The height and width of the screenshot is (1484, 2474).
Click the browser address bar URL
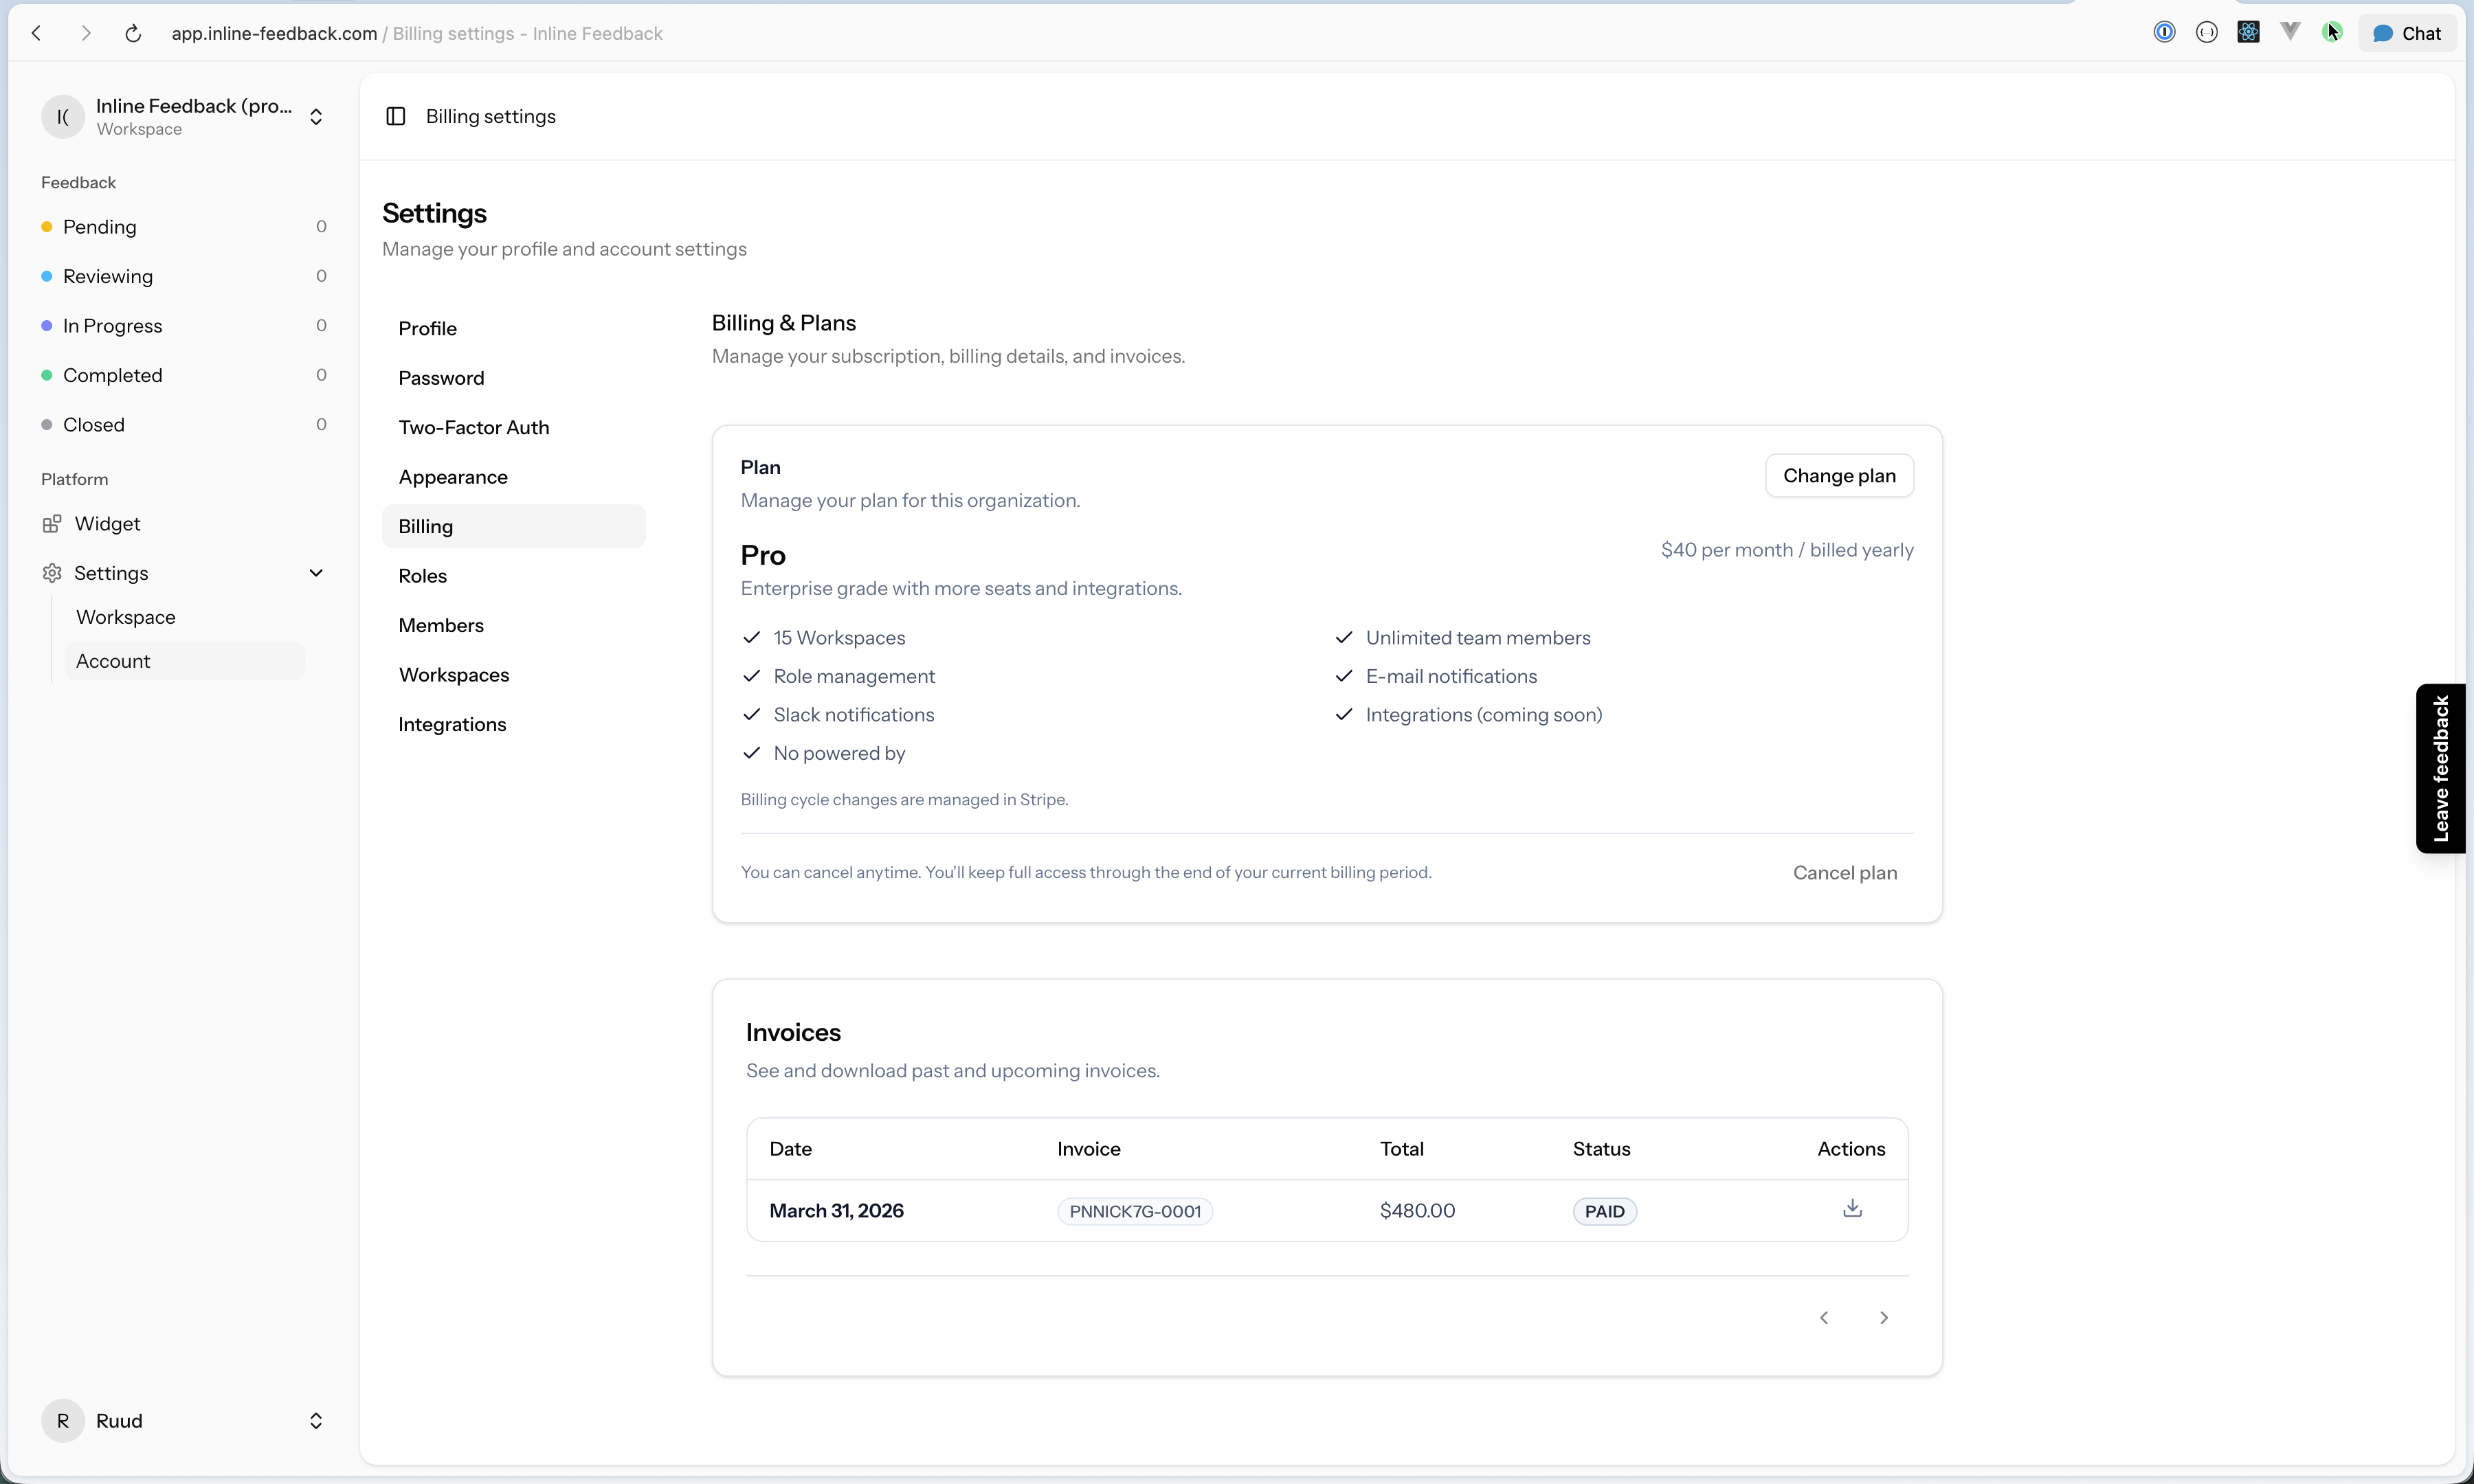[x=274, y=33]
